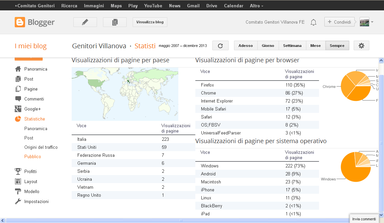384x223 pixels.
Task: Click Windows row in OS table
Action: point(257,166)
